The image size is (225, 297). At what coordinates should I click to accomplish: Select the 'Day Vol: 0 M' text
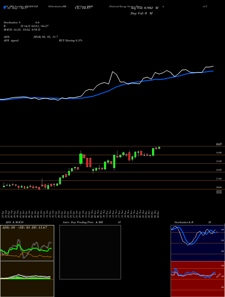coord(141,13)
